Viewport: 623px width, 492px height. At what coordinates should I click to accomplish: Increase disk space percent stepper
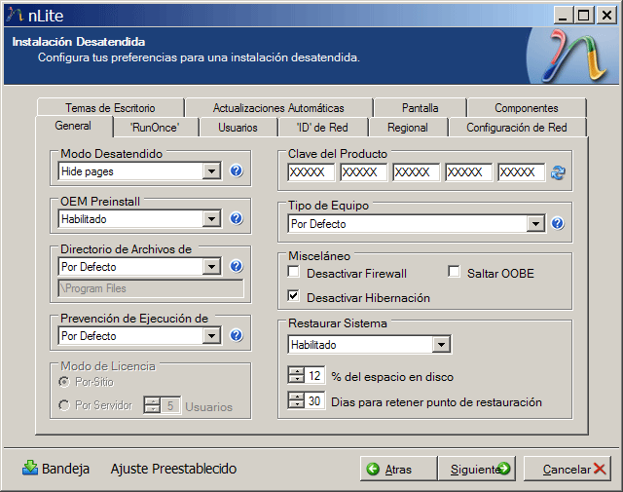(x=296, y=371)
